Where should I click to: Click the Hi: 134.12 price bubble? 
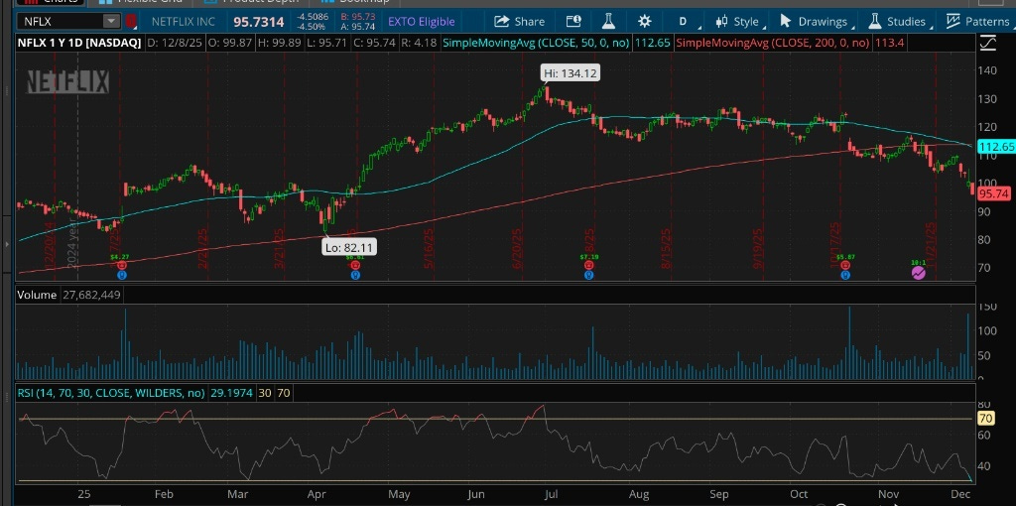571,73
